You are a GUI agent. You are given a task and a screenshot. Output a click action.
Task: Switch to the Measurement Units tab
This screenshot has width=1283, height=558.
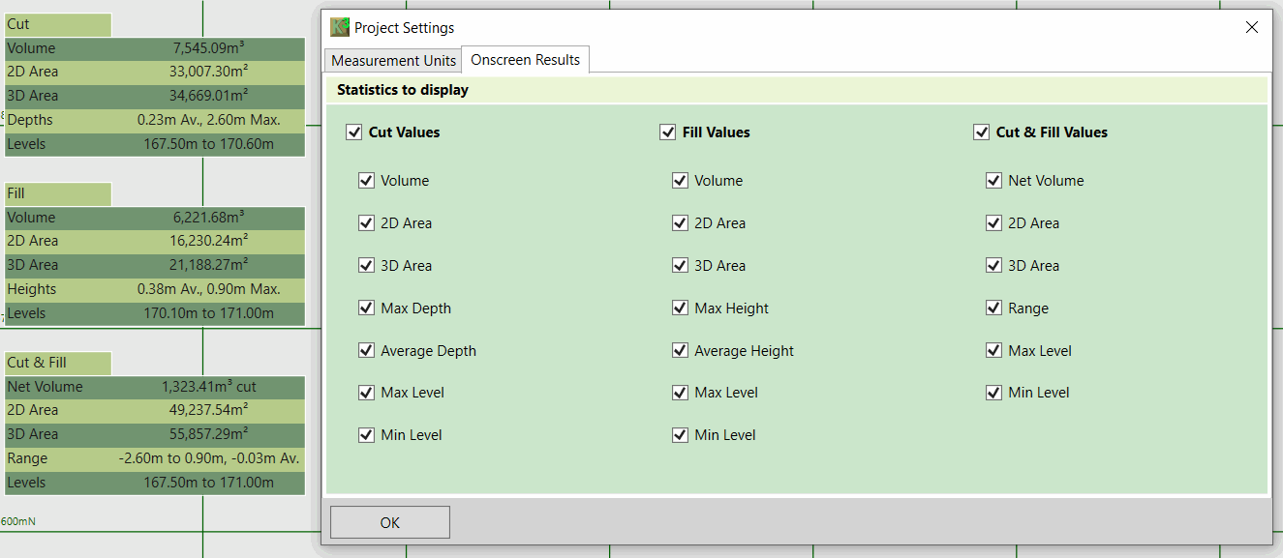[x=393, y=60]
